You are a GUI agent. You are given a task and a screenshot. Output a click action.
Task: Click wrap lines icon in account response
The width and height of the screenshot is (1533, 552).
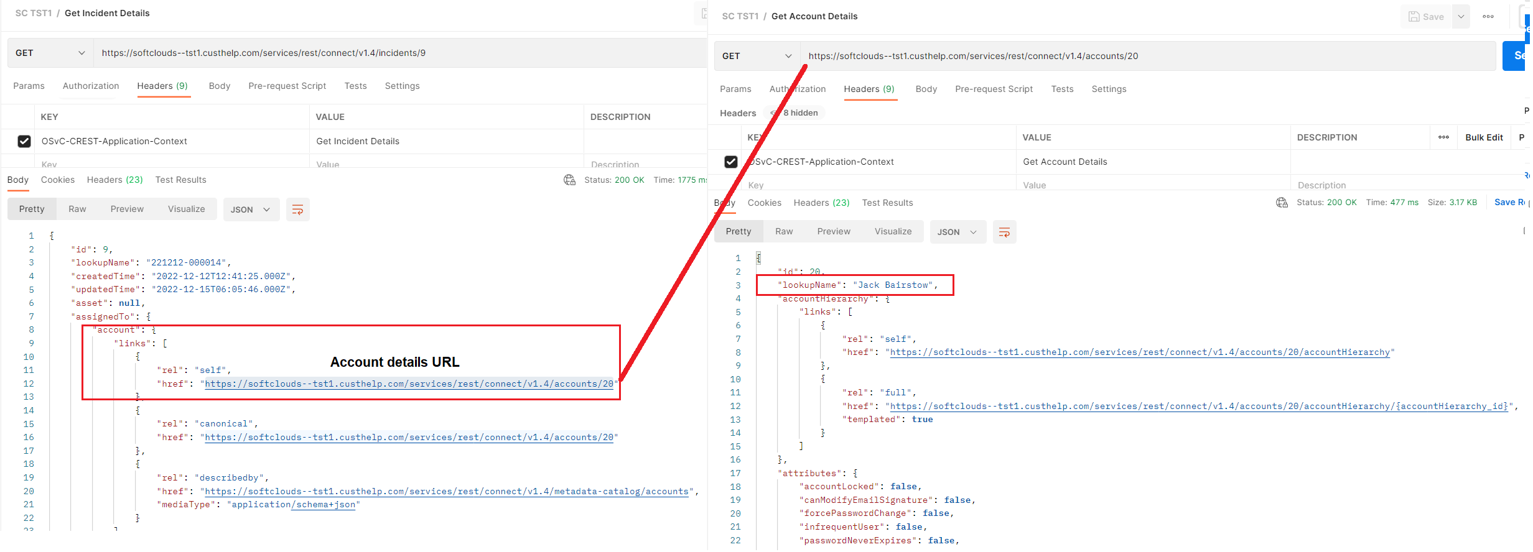click(1004, 232)
